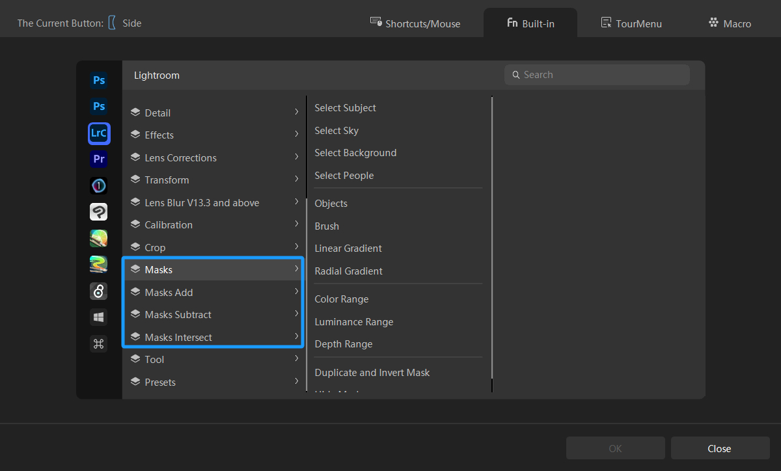Expand the Lens Blur V13.3 and above chevron
This screenshot has height=471, width=781.
pyautogui.click(x=296, y=202)
